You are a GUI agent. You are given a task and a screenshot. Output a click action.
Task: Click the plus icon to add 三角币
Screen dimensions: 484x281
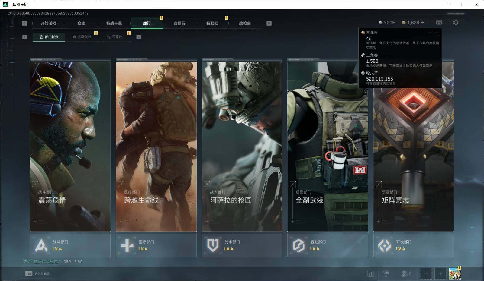tap(423, 23)
